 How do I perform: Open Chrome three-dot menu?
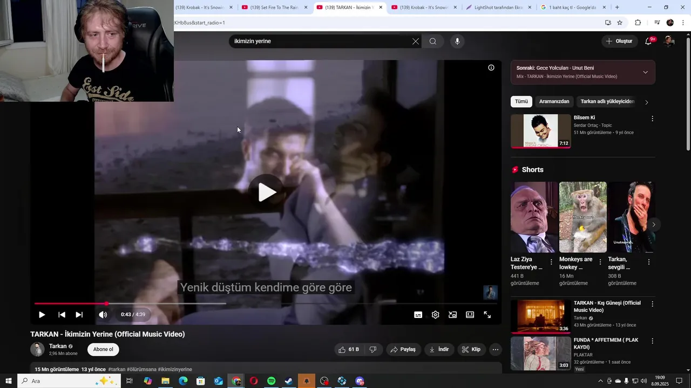[x=683, y=23]
